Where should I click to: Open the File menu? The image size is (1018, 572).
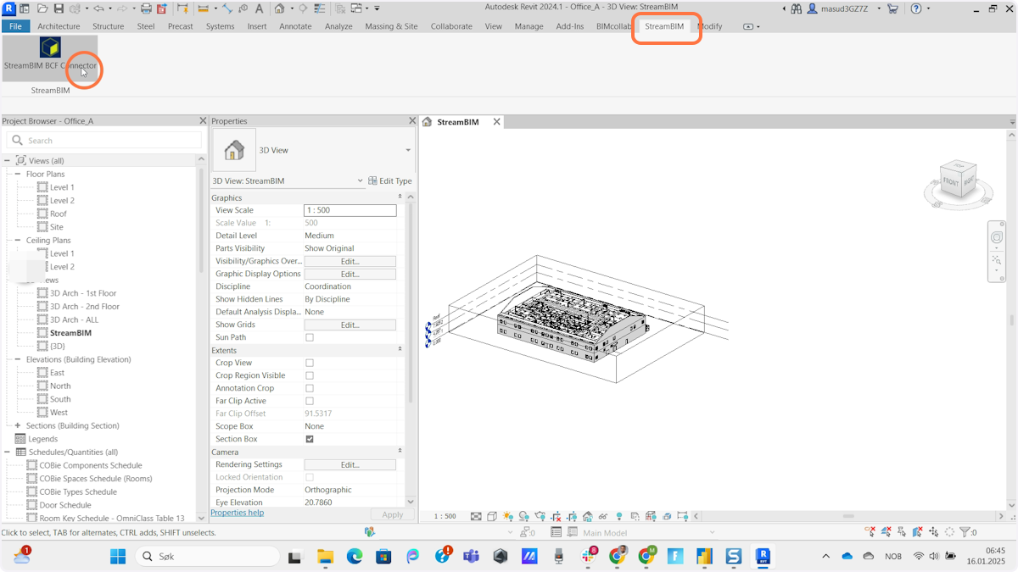coord(15,26)
